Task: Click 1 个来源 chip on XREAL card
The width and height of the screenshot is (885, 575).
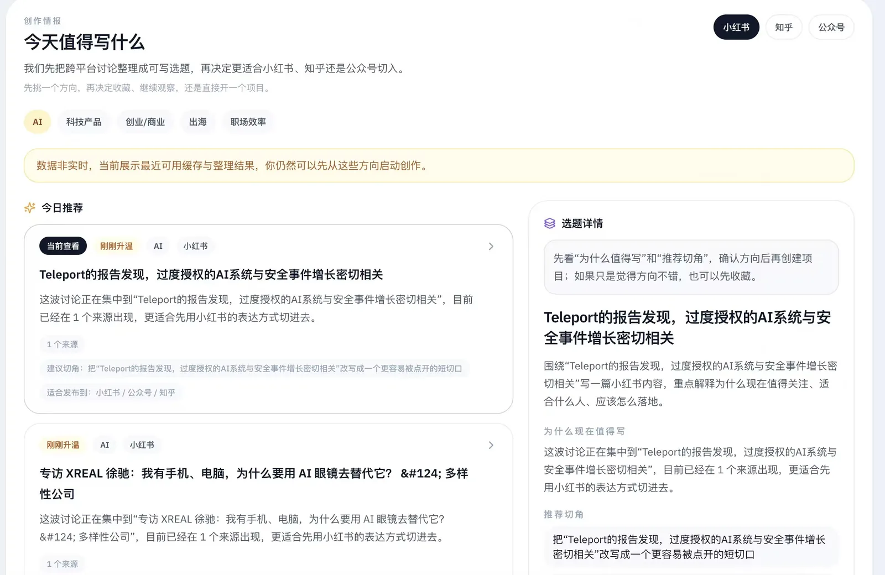Action: tap(62, 564)
